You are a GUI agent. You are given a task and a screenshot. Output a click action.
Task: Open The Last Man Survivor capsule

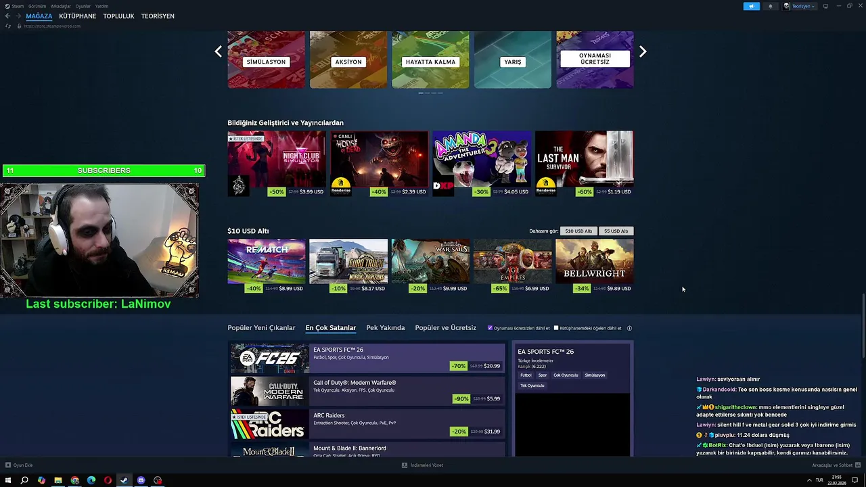585,164
